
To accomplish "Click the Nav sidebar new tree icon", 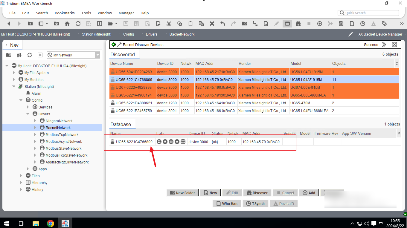I will (9, 55).
